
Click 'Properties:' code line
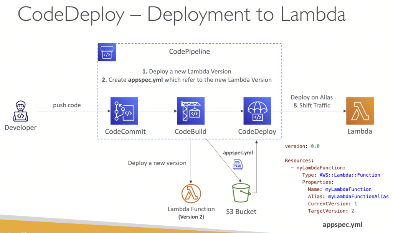pyautogui.click(x=318, y=182)
